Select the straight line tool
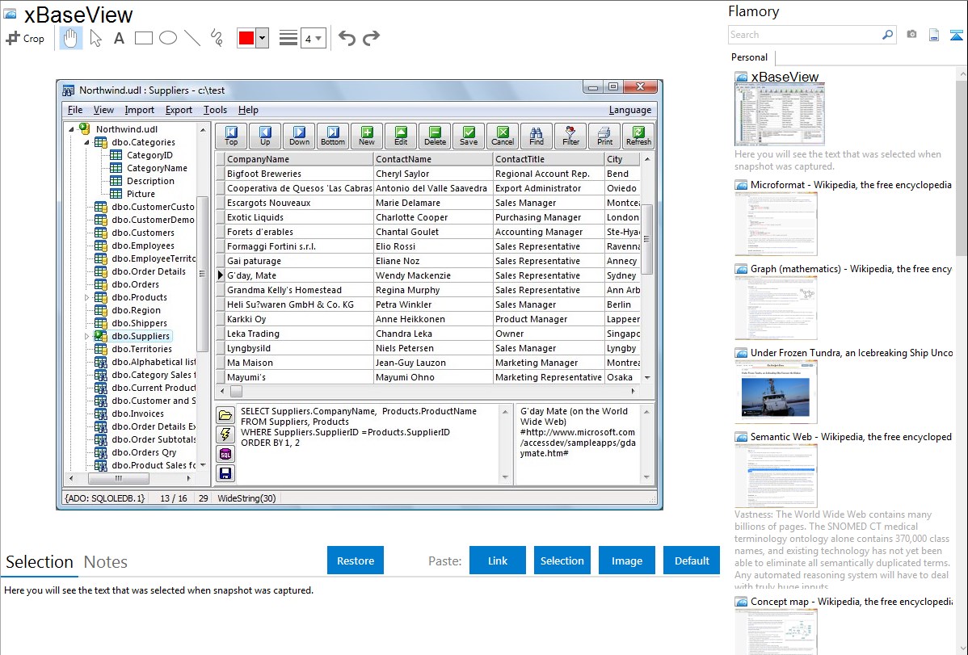This screenshot has width=968, height=655. [192, 38]
